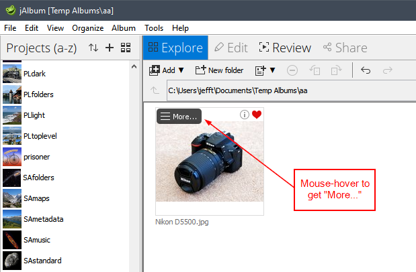Open the File menu
The image size is (416, 272).
10,28
